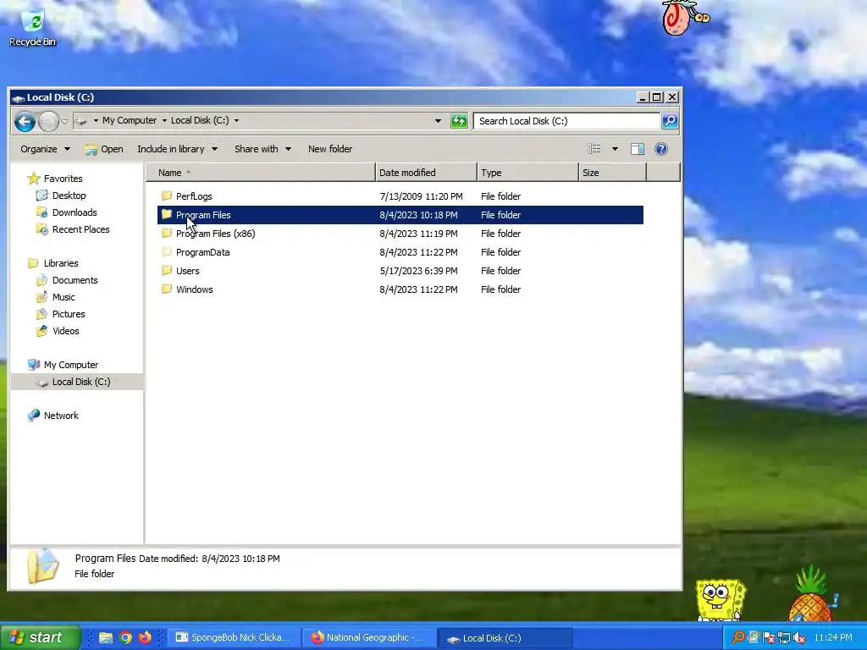Expand the address bar history dropdown

tap(438, 120)
